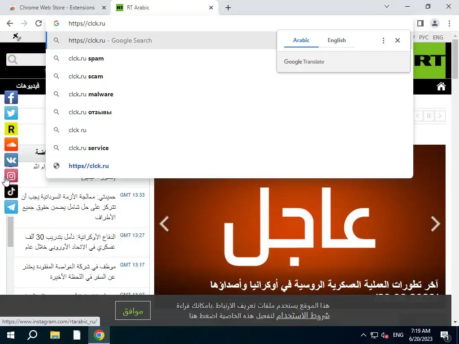459x344 pixels.
Task: Go to previous ticker item
Action: click(x=418, y=116)
